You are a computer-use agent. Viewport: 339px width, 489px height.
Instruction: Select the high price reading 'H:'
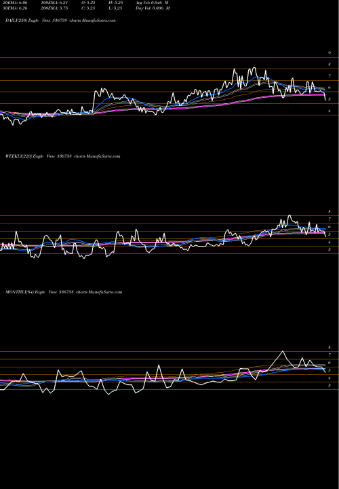point(115,3)
